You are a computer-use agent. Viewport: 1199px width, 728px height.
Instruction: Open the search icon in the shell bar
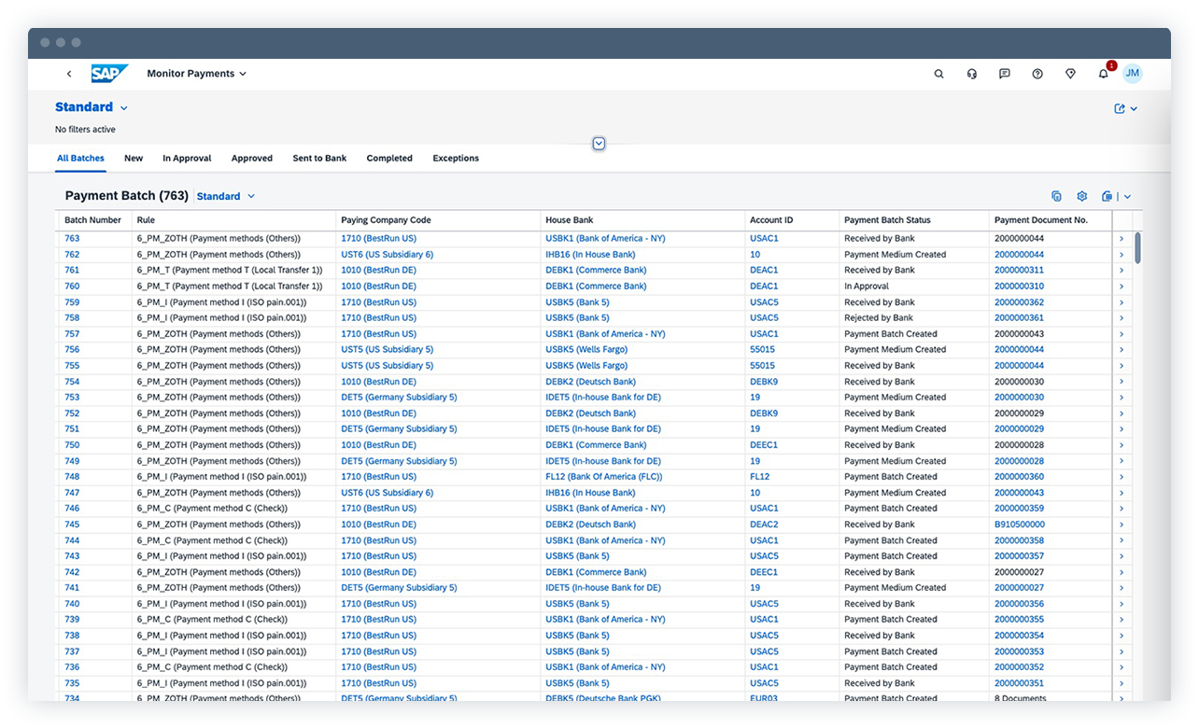pos(938,73)
